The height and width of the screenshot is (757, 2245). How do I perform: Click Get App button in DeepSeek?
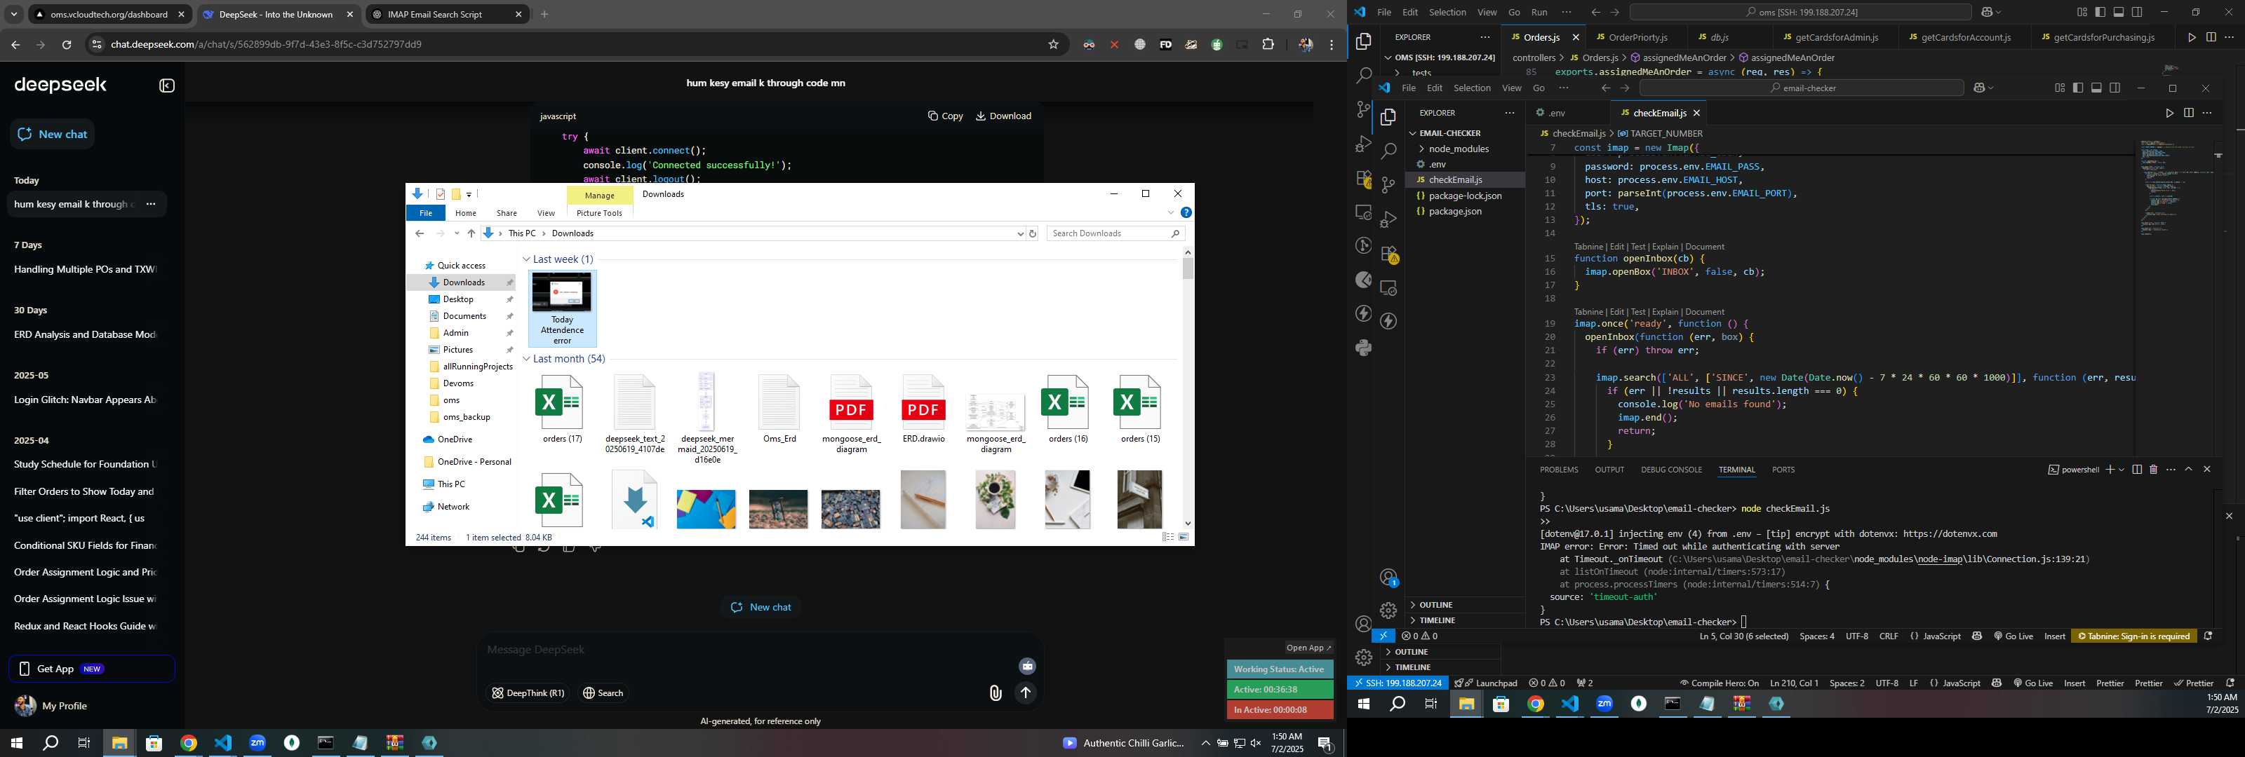tap(91, 669)
